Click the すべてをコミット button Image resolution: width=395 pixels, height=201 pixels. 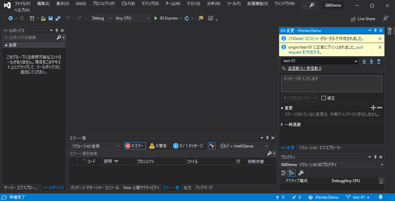pyautogui.click(x=297, y=98)
